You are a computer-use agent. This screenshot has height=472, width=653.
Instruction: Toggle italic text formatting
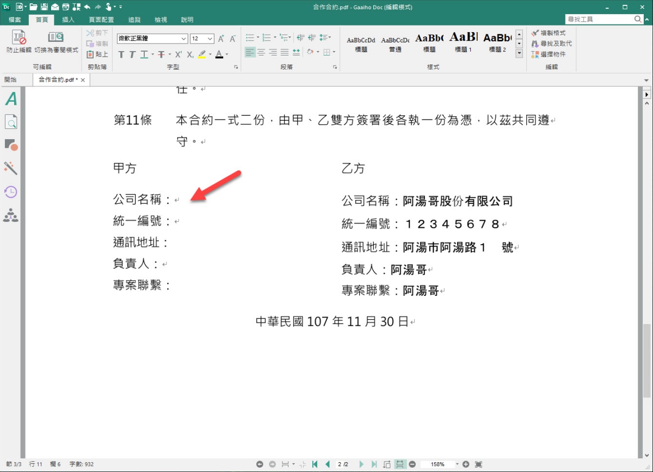coord(132,54)
